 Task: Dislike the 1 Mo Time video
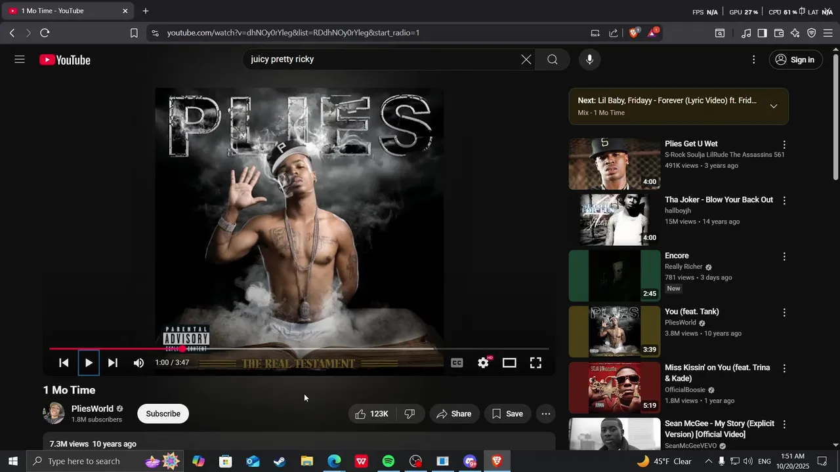coord(409,414)
